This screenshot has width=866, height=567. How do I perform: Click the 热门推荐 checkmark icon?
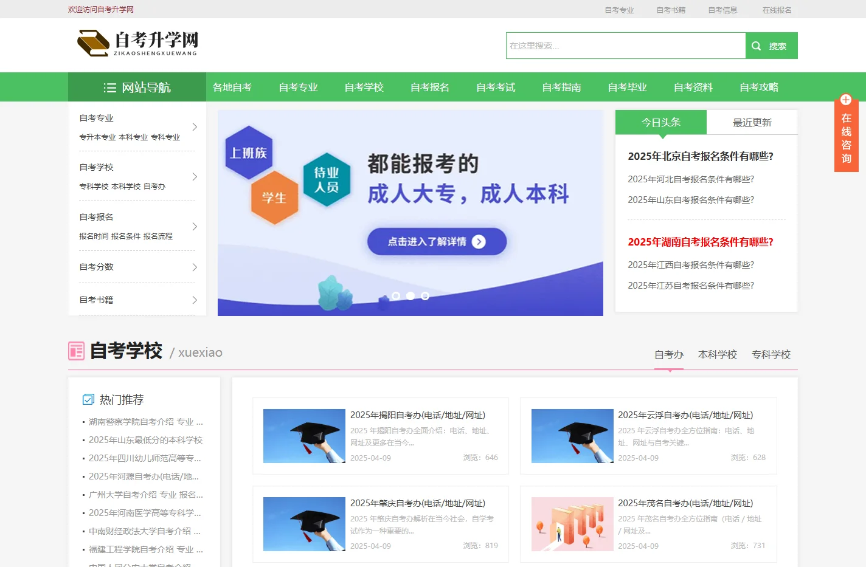point(88,399)
